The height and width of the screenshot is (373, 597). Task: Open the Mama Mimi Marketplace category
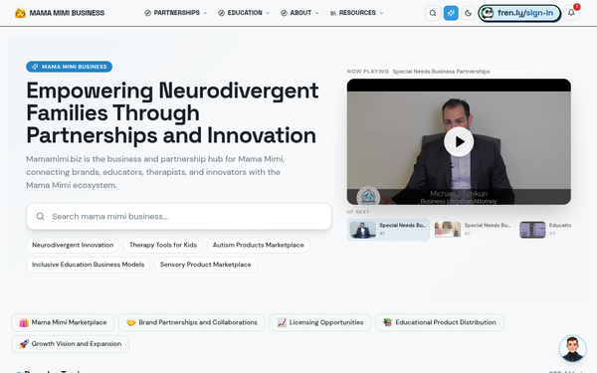click(x=63, y=322)
